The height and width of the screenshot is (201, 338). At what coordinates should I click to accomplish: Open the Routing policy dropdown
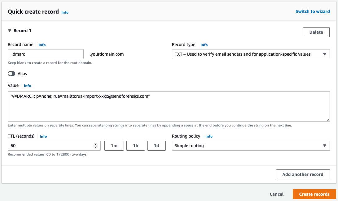pyautogui.click(x=251, y=146)
